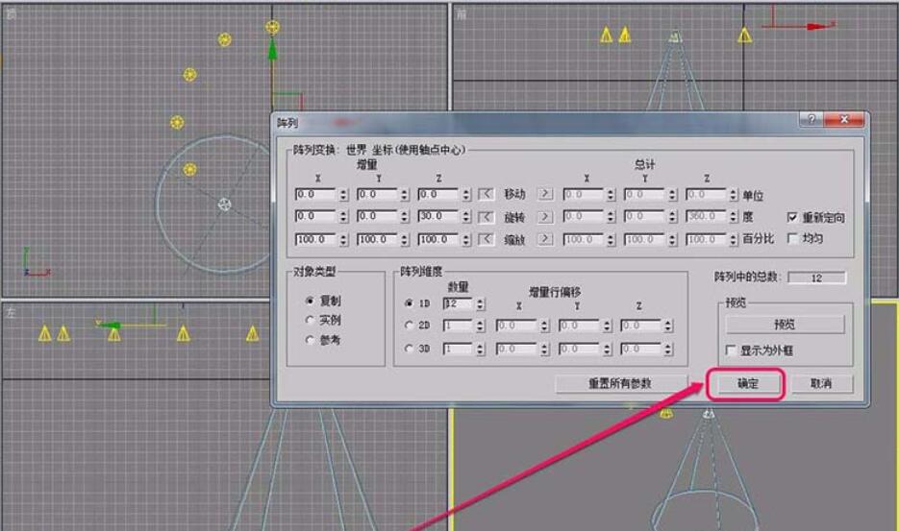899x531 pixels.
Task: Click the Move right arrow button
Action: (544, 194)
